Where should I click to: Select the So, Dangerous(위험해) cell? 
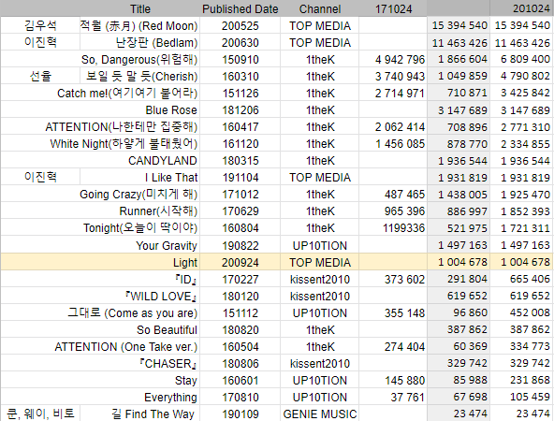click(x=100, y=59)
